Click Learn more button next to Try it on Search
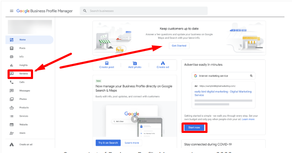This screenshot has height=153, width=292. tap(132, 143)
